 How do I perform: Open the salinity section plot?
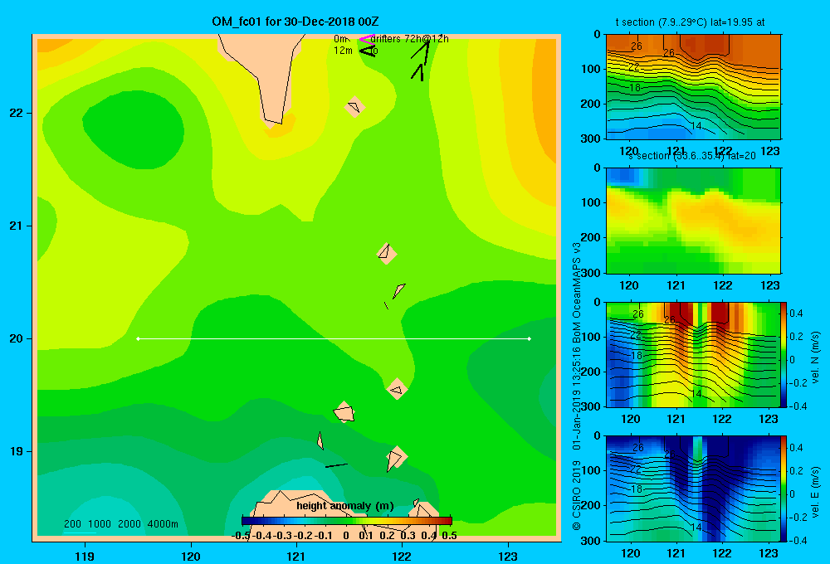[x=693, y=221]
